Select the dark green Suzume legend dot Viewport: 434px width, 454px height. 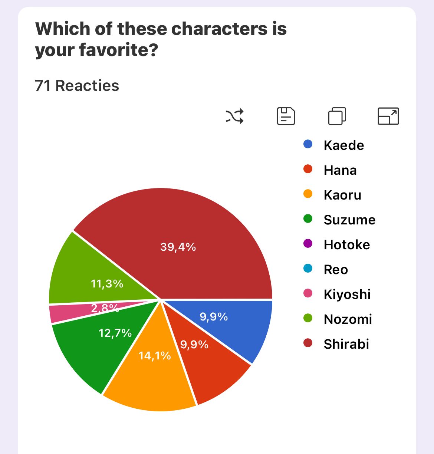[x=308, y=219]
